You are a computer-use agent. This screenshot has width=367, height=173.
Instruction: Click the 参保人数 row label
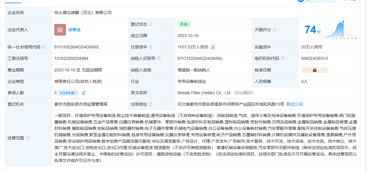coord(16,93)
